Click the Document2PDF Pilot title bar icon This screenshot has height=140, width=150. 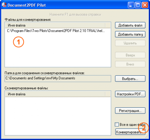4,5
